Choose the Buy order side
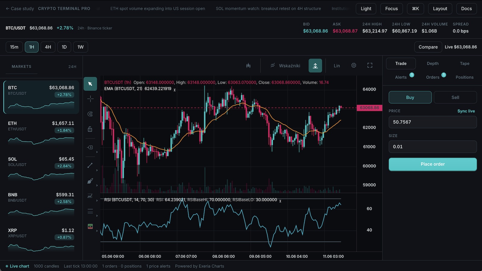 click(410, 98)
